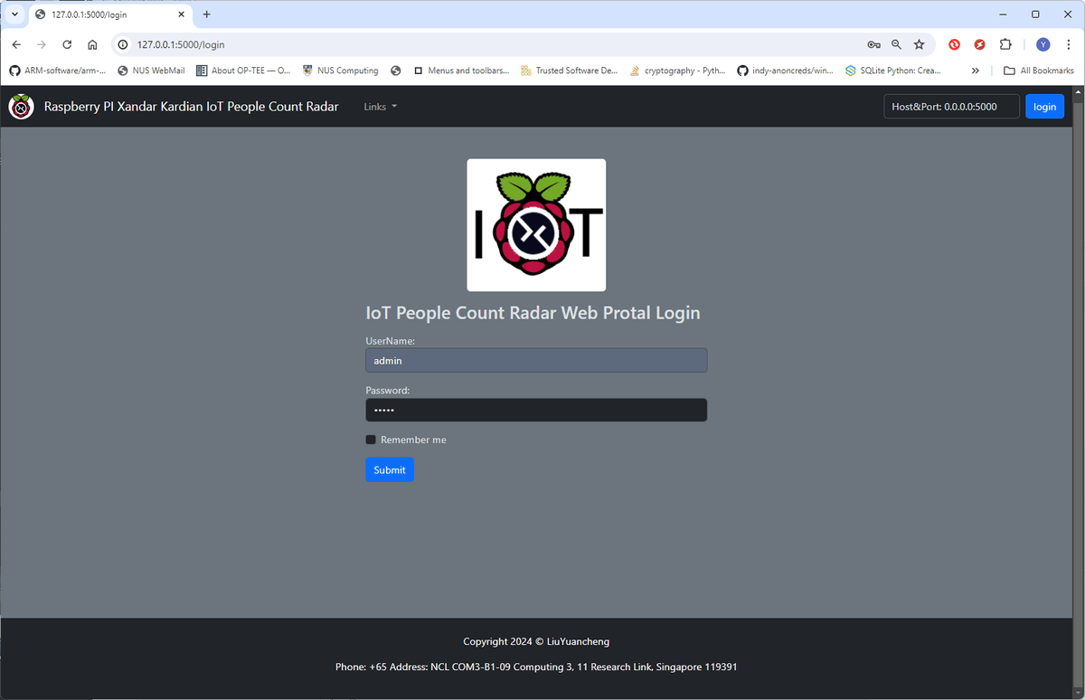View site information icon in address bar

(124, 44)
